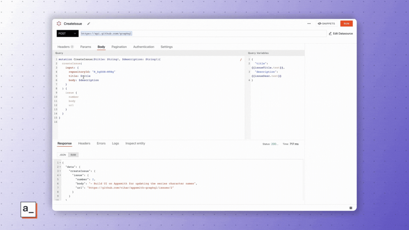Select the Response tab in results pane

[x=65, y=143]
